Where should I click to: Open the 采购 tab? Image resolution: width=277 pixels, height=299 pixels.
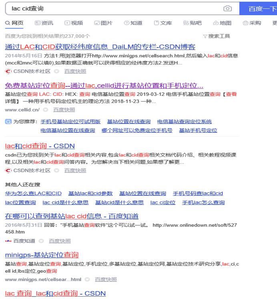252,23
